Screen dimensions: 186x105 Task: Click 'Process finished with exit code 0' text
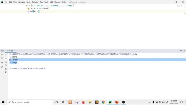pos(27,68)
